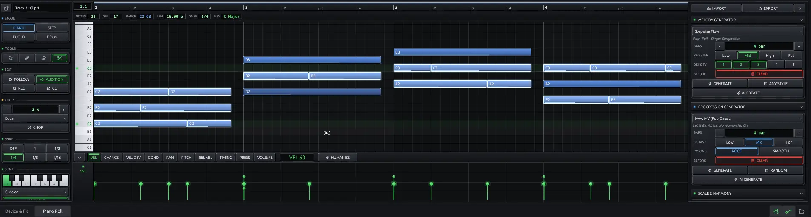Increase chop count with plus button
This screenshot has height=217, width=811.
point(63,110)
